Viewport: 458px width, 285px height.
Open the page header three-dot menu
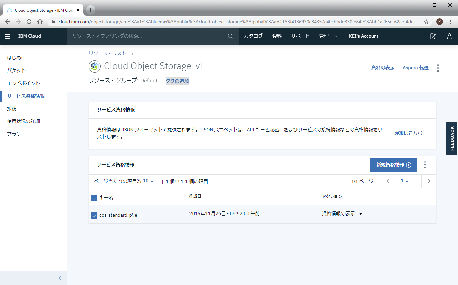(x=438, y=68)
